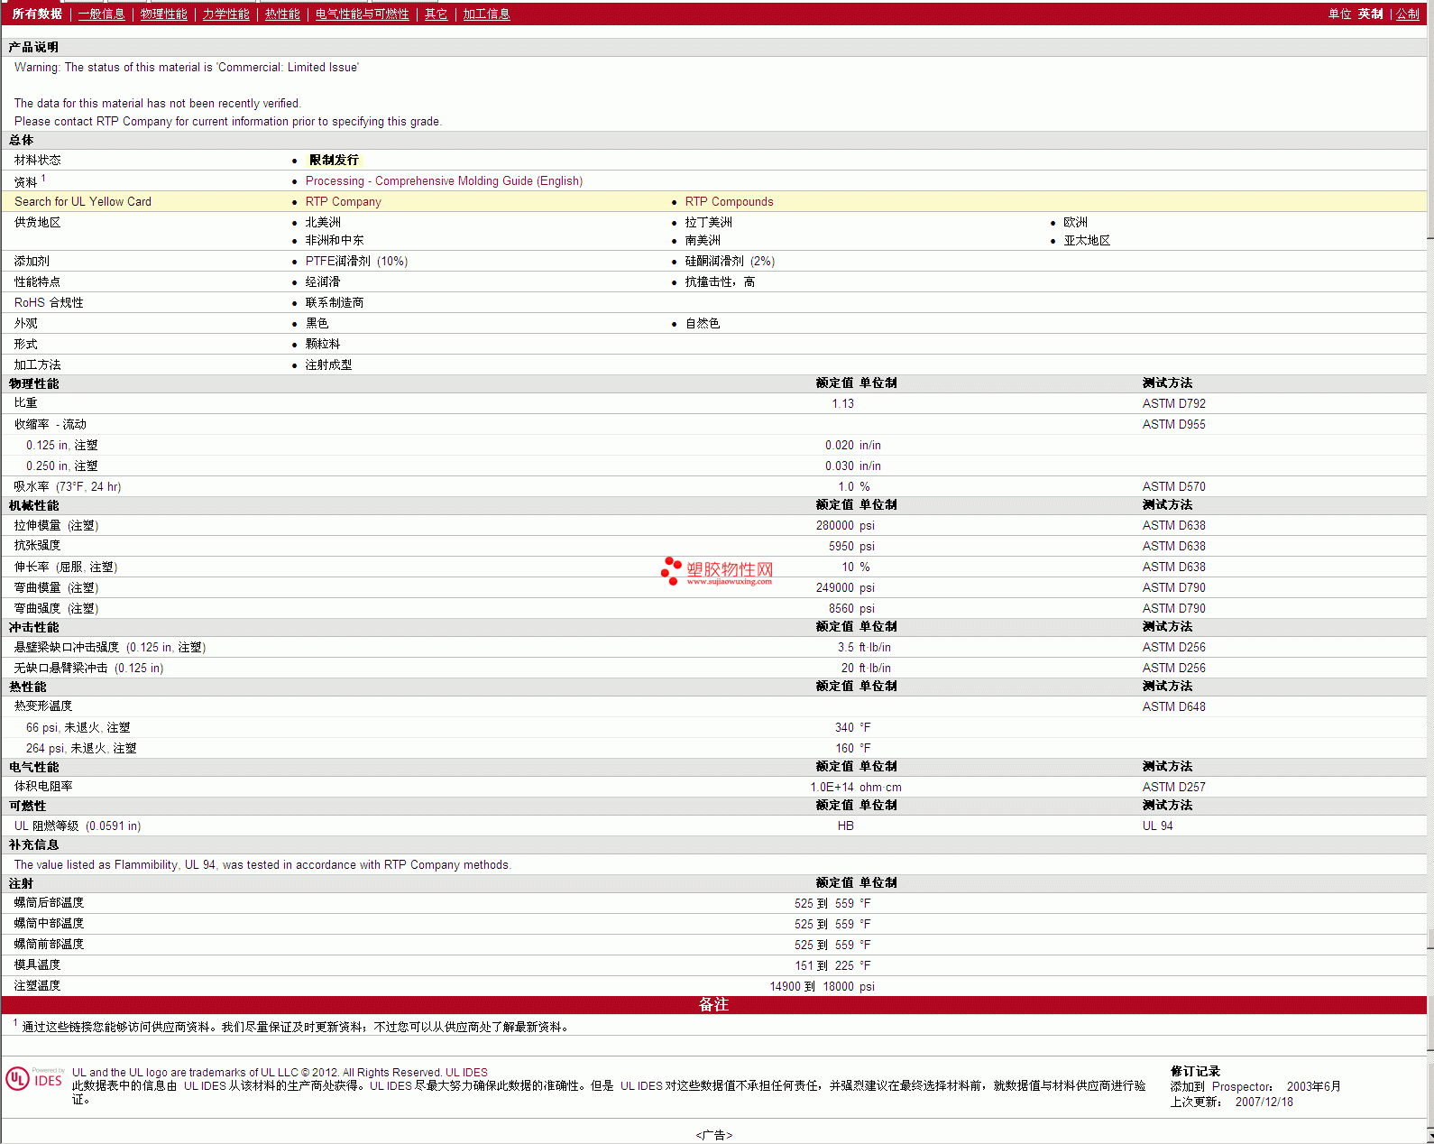Click the RTP Company Yellow Card link
The image size is (1434, 1144).
pos(343,202)
